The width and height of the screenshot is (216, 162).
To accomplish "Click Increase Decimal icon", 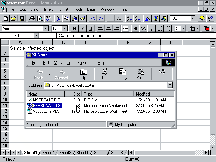I will 160,28.
